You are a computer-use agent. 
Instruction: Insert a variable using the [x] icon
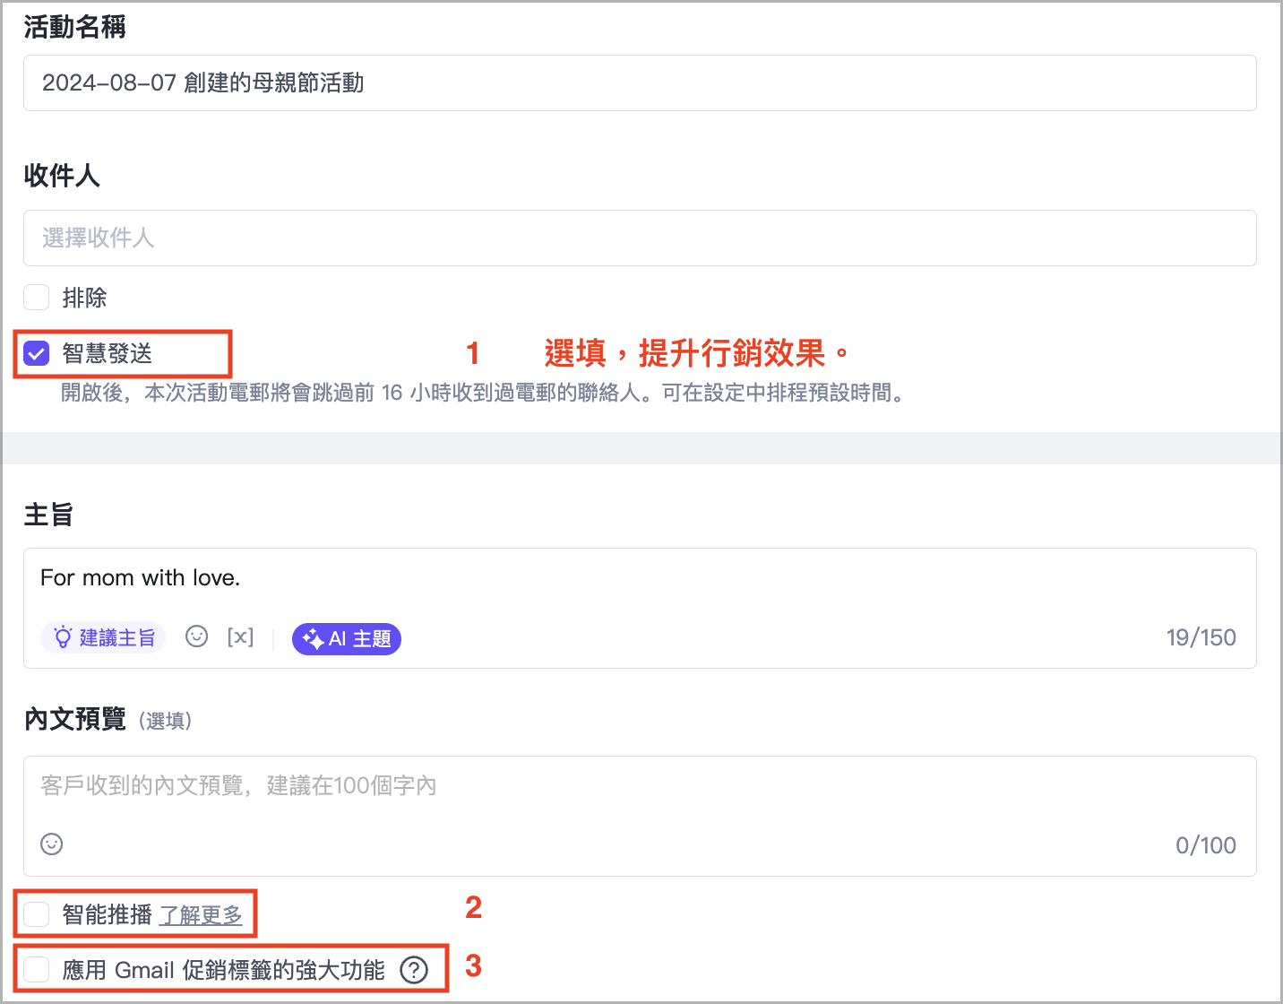tap(240, 637)
